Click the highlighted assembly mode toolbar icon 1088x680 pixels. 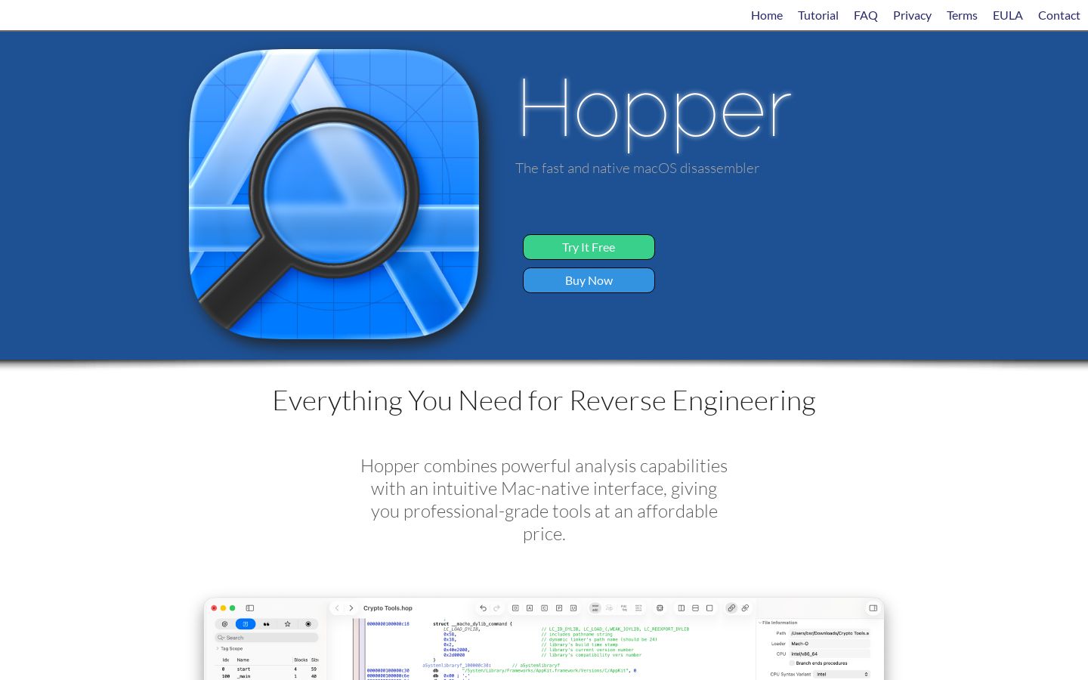point(595,607)
